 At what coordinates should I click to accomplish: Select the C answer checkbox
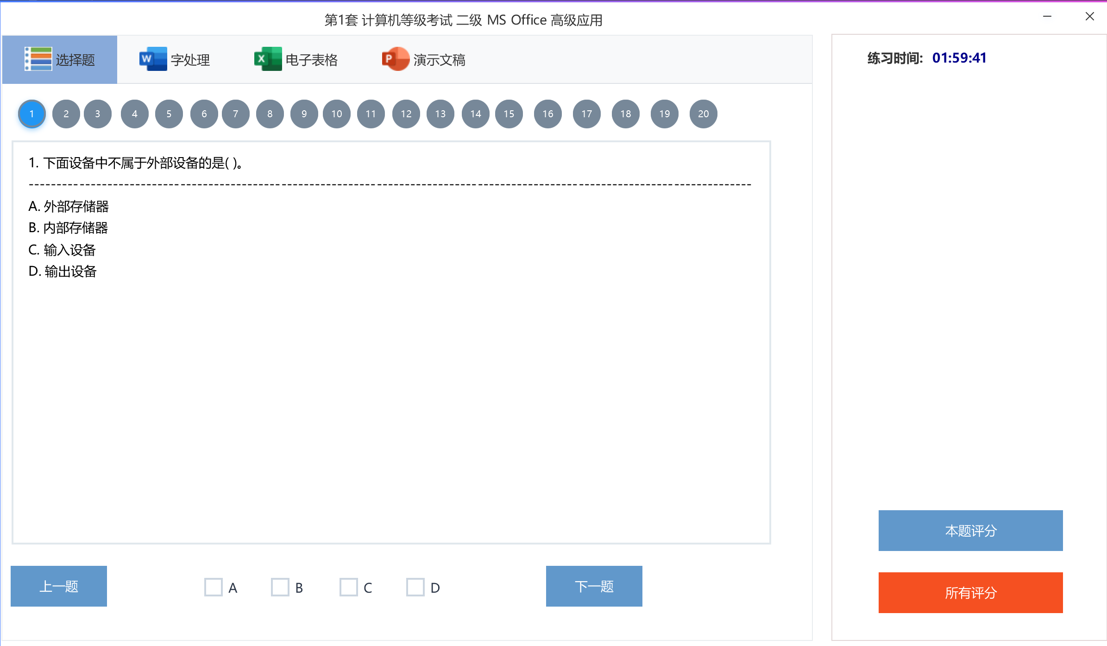tap(349, 587)
